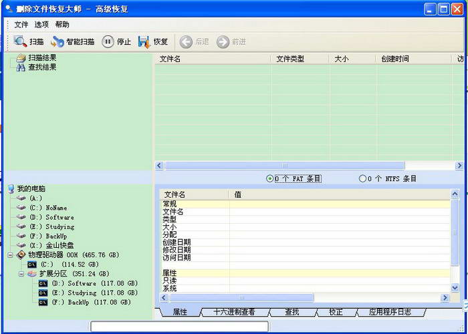Select the 只读 property row

pyautogui.click(x=306, y=281)
